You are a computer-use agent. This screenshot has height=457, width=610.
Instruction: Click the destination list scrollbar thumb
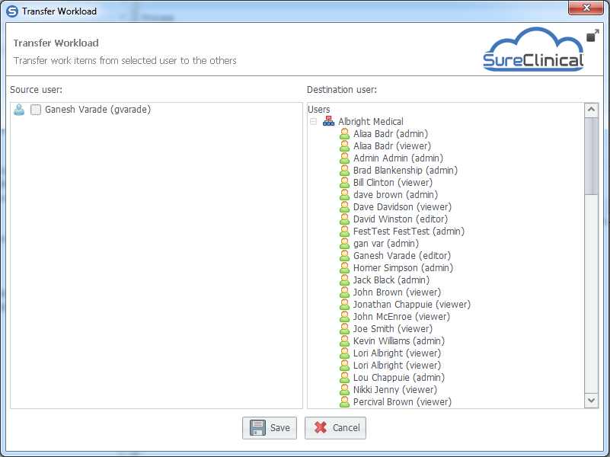pos(591,156)
